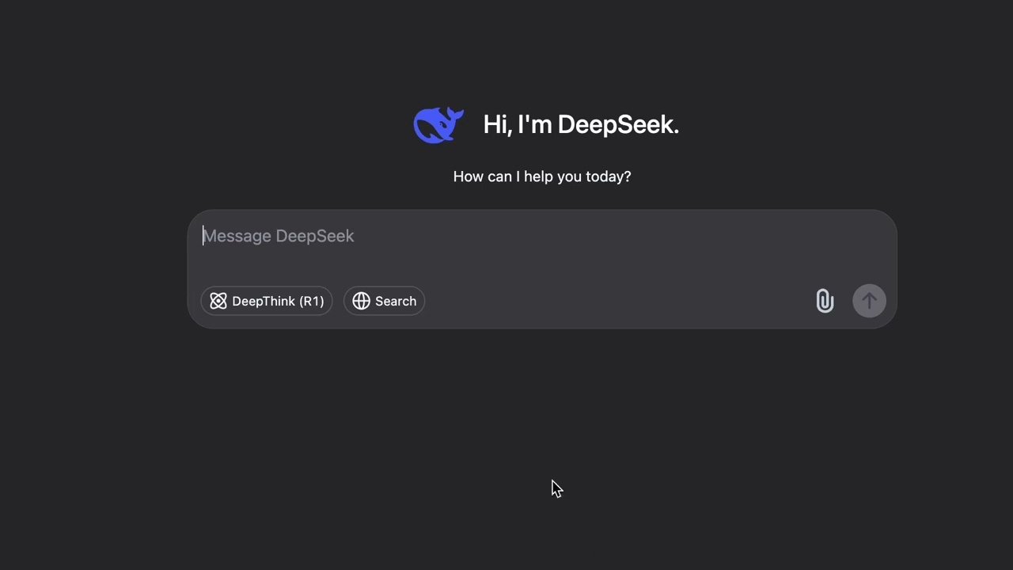This screenshot has height=570, width=1013.
Task: Toggle DeepThink (R1) reasoning mode
Action: (267, 301)
